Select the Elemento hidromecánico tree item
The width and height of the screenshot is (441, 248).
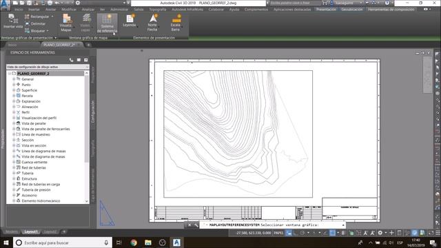(x=41, y=200)
